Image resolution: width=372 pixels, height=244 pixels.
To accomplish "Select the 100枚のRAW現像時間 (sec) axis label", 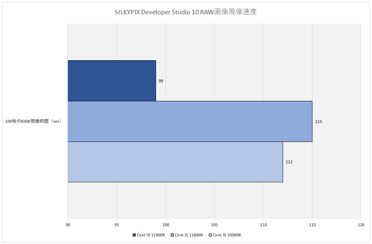I will click(x=34, y=122).
